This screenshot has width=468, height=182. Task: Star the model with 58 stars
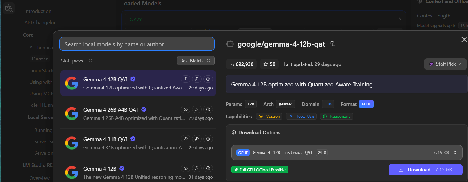coord(269,64)
